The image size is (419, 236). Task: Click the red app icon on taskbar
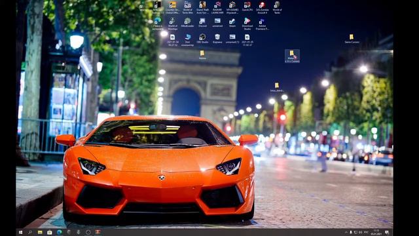(x=98, y=232)
